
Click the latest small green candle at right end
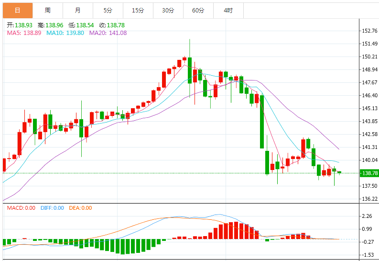coord(339,172)
